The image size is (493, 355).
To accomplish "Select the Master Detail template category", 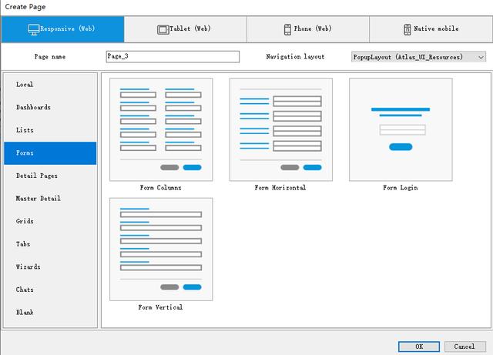I will pos(50,199).
